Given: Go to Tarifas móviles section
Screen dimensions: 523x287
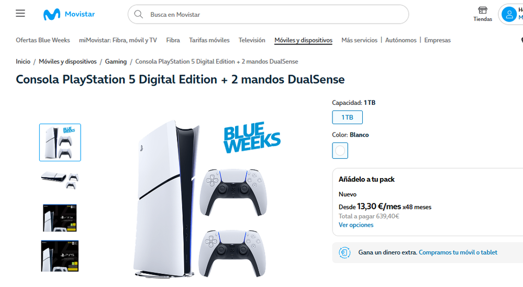Looking at the screenshot, I should point(209,40).
